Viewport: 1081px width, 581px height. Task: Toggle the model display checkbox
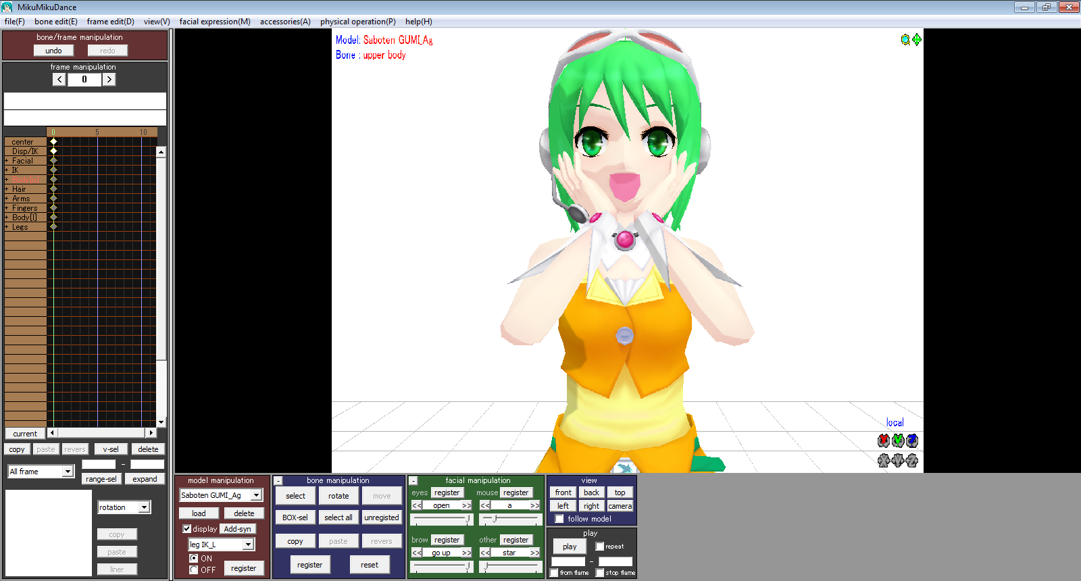click(x=187, y=529)
